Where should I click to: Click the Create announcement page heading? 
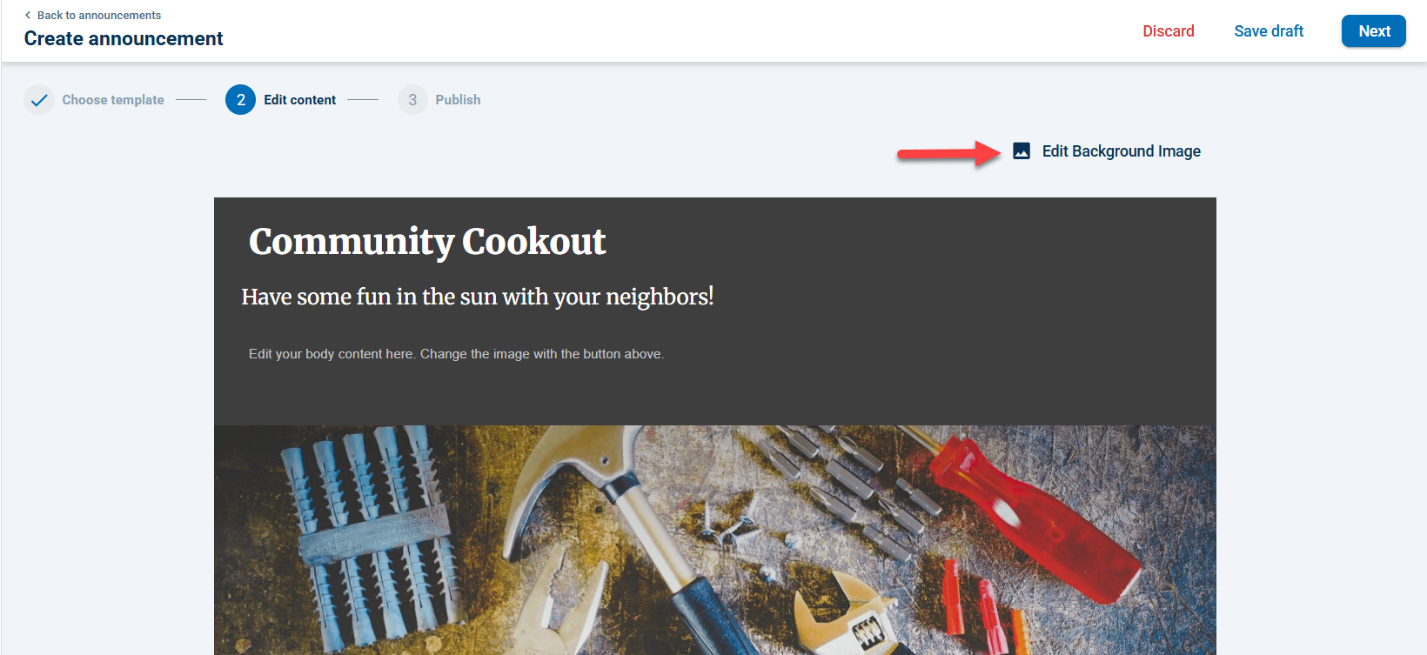pyautogui.click(x=124, y=39)
